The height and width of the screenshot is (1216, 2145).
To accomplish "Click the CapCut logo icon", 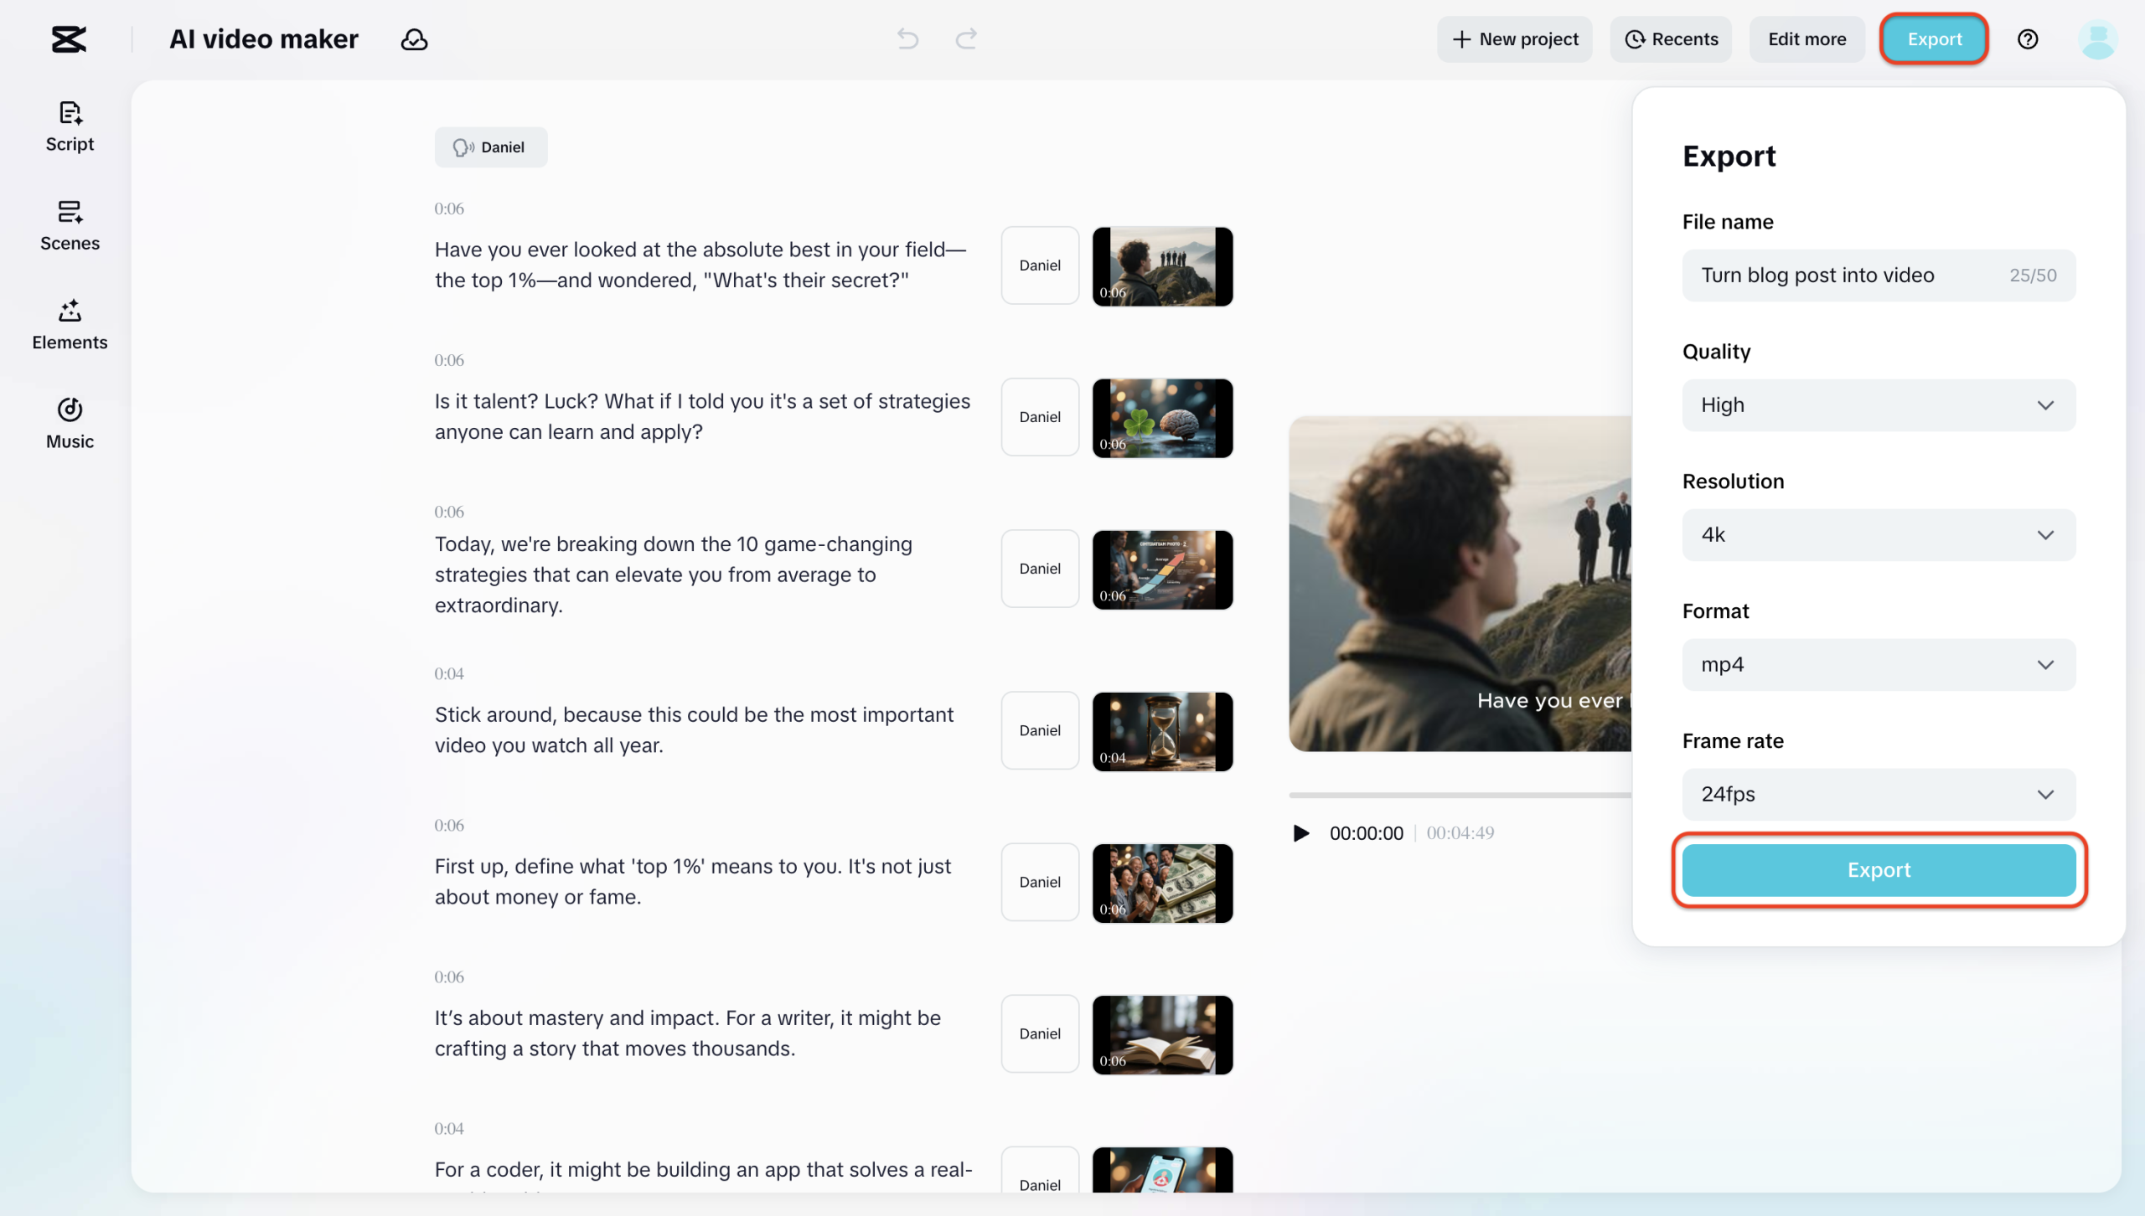I will coord(69,39).
